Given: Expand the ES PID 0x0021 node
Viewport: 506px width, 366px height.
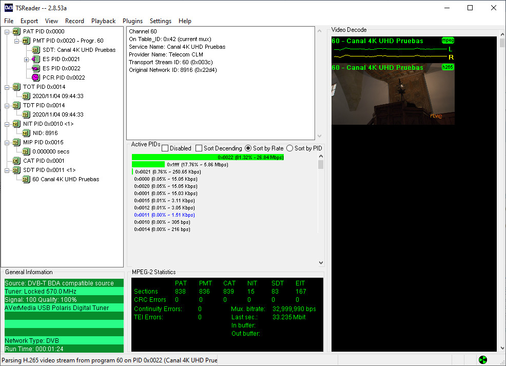Looking at the screenshot, I should point(27,60).
